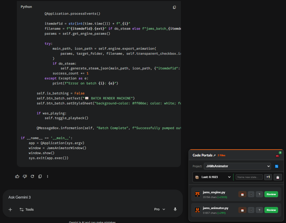Open the red toolbox icon with badge

[x=277, y=155]
